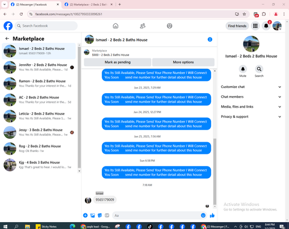Expand Customize chat section

coord(251,87)
